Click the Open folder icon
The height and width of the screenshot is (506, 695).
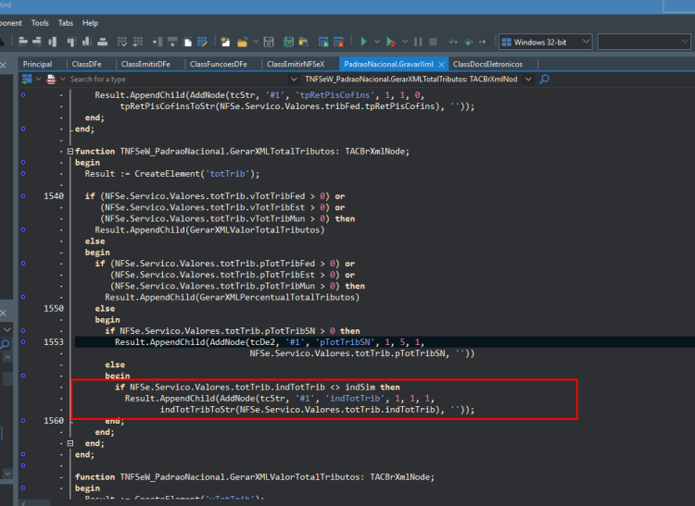(242, 42)
